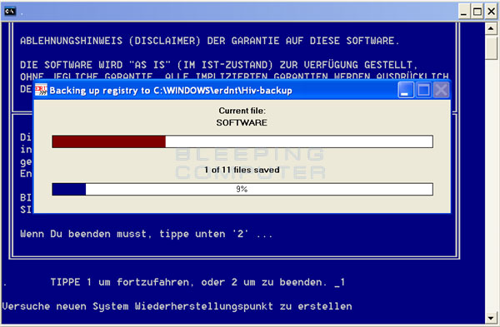The image size is (500, 327).
Task: Click 'Versuche neuen System Wiederherstellungspunkt zu erstellen' line
Action: point(177,306)
